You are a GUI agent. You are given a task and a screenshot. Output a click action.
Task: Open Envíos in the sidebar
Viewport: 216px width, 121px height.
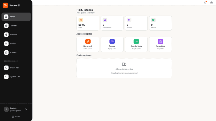[x=16, y=43]
